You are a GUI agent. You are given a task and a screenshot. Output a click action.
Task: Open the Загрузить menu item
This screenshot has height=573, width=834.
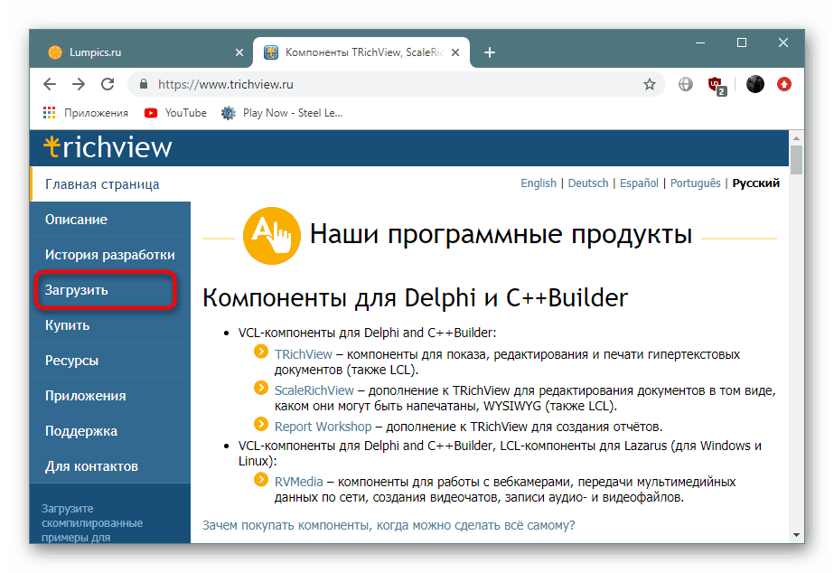(110, 289)
